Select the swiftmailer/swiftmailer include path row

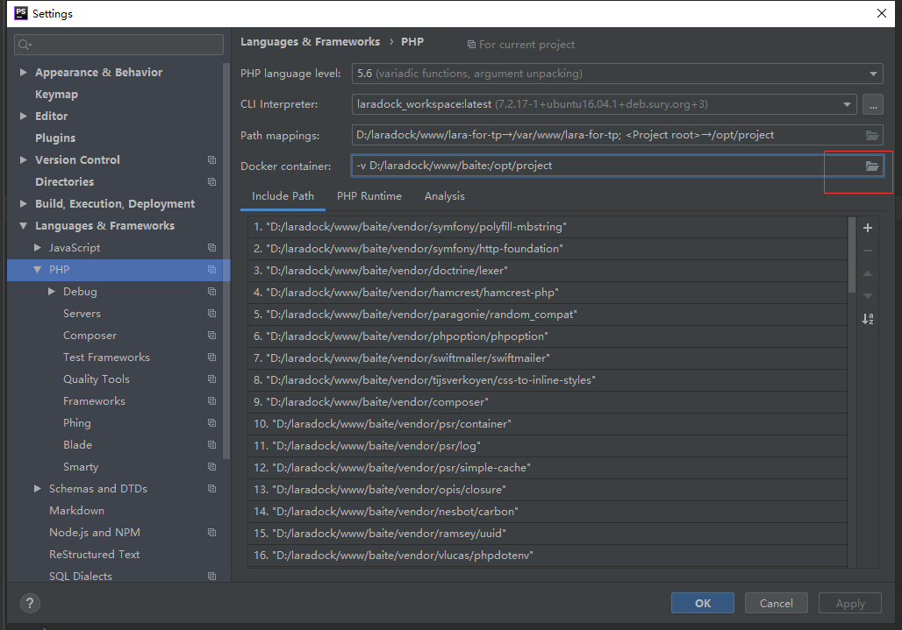click(547, 358)
